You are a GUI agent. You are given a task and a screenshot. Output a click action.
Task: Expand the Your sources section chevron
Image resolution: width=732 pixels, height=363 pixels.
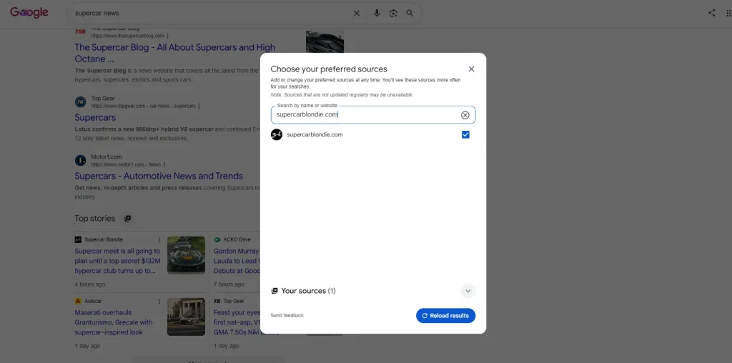tap(468, 291)
